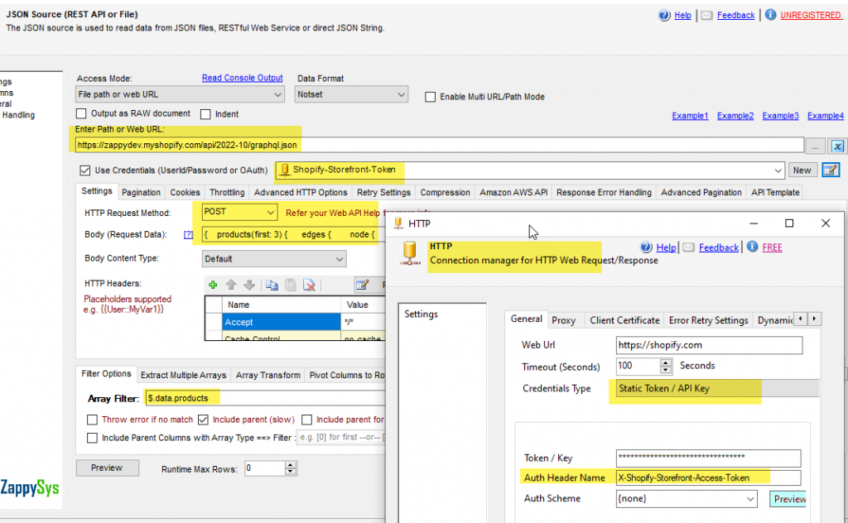Enable Output as RAW document

pos(79,113)
